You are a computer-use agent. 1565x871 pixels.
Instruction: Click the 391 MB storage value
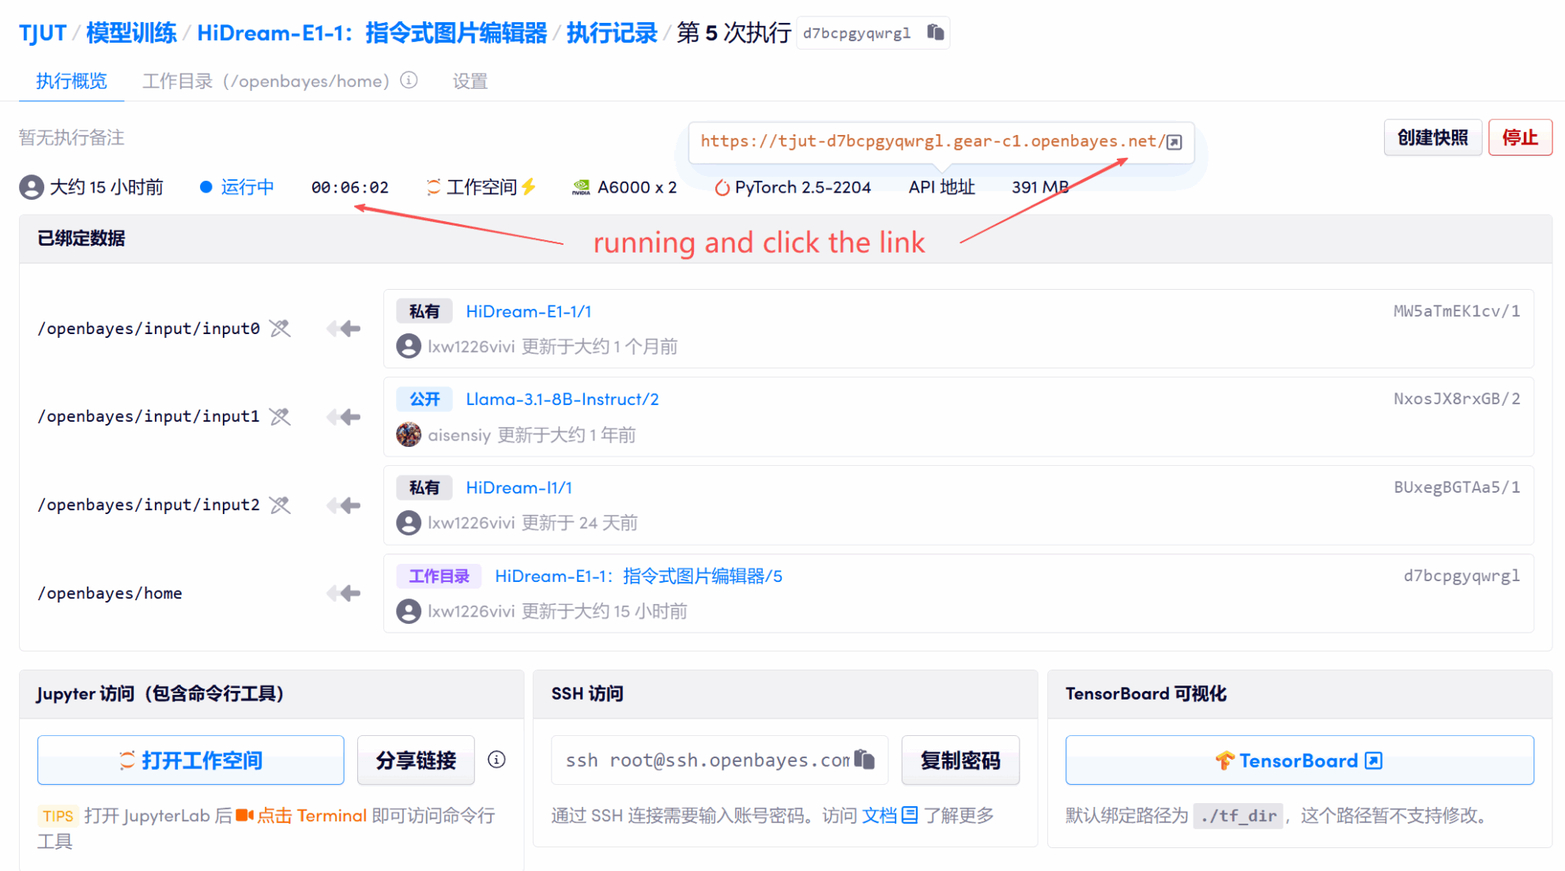click(1040, 187)
